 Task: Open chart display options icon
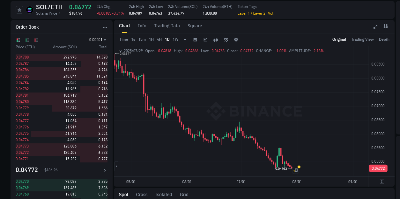(x=226, y=40)
